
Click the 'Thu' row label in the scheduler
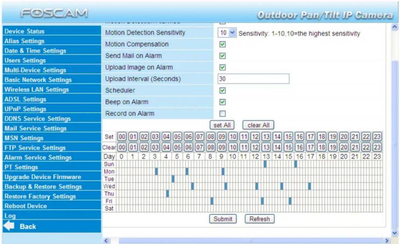tap(108, 194)
